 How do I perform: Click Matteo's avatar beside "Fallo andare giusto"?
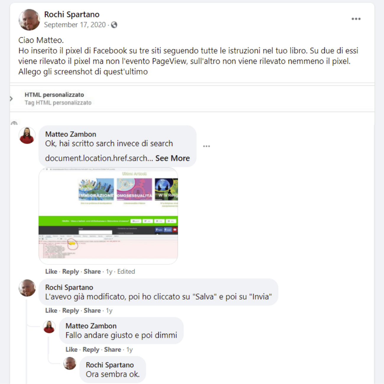[x=49, y=327]
